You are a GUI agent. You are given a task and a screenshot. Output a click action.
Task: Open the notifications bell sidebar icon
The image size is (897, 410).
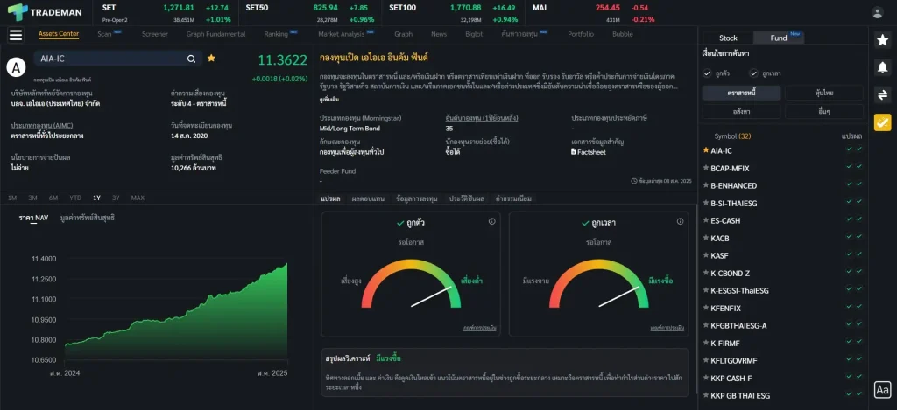[882, 66]
